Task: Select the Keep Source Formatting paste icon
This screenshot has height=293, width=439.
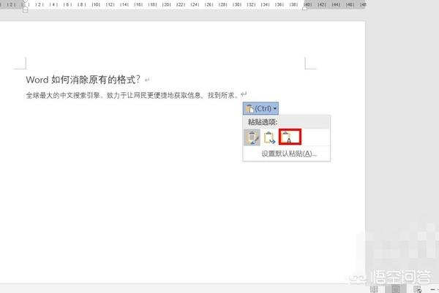Action: click(252, 137)
